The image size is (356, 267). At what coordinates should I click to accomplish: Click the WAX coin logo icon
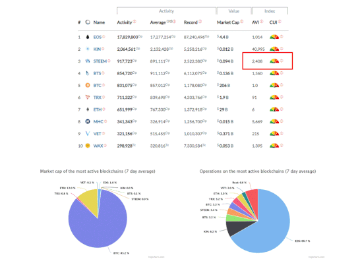pyautogui.click(x=88, y=146)
